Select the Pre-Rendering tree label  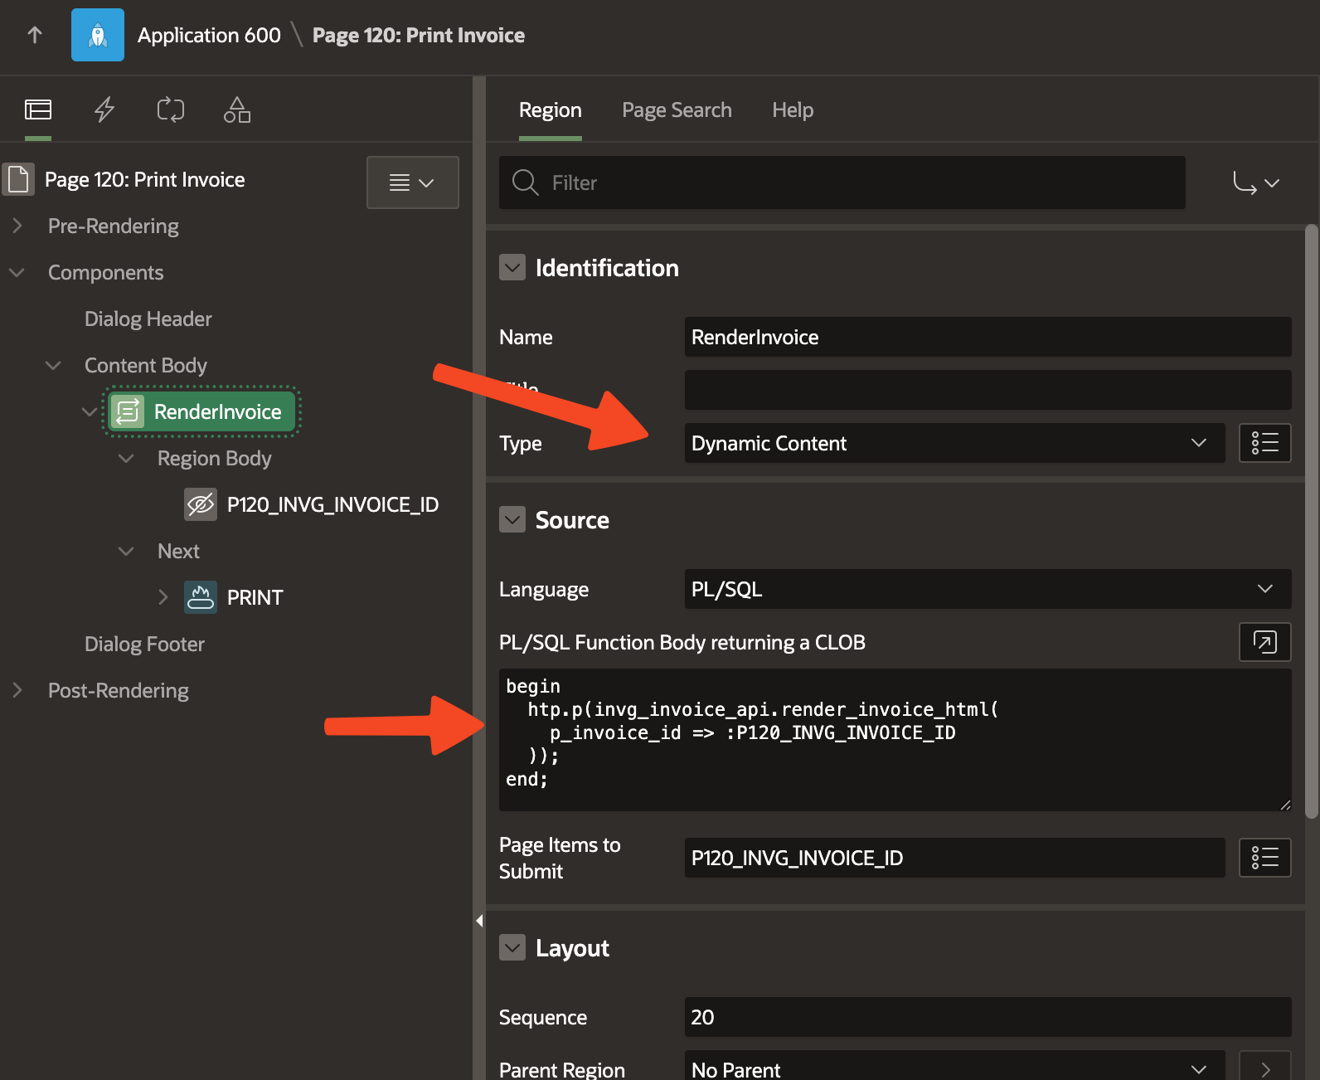coord(114,226)
